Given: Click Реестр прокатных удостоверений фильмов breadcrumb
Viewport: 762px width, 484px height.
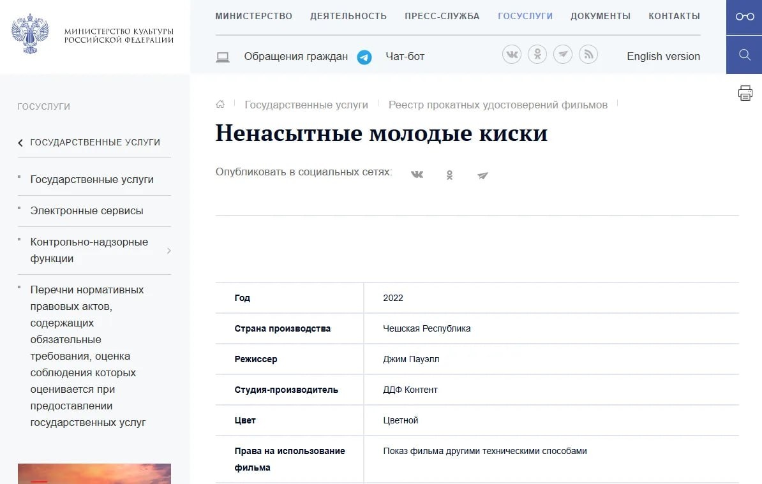Looking at the screenshot, I should point(498,105).
